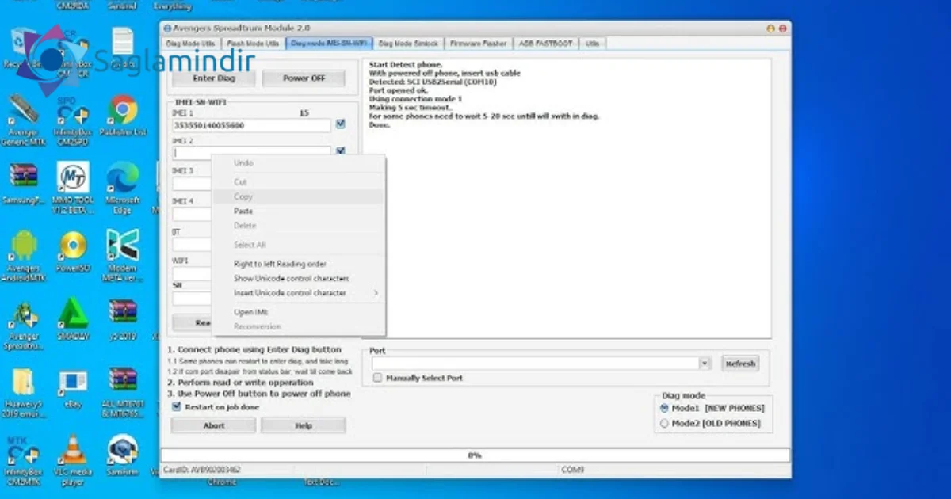951x499 pixels.
Task: Choose Paste from the context menu
Action: [x=299, y=211]
